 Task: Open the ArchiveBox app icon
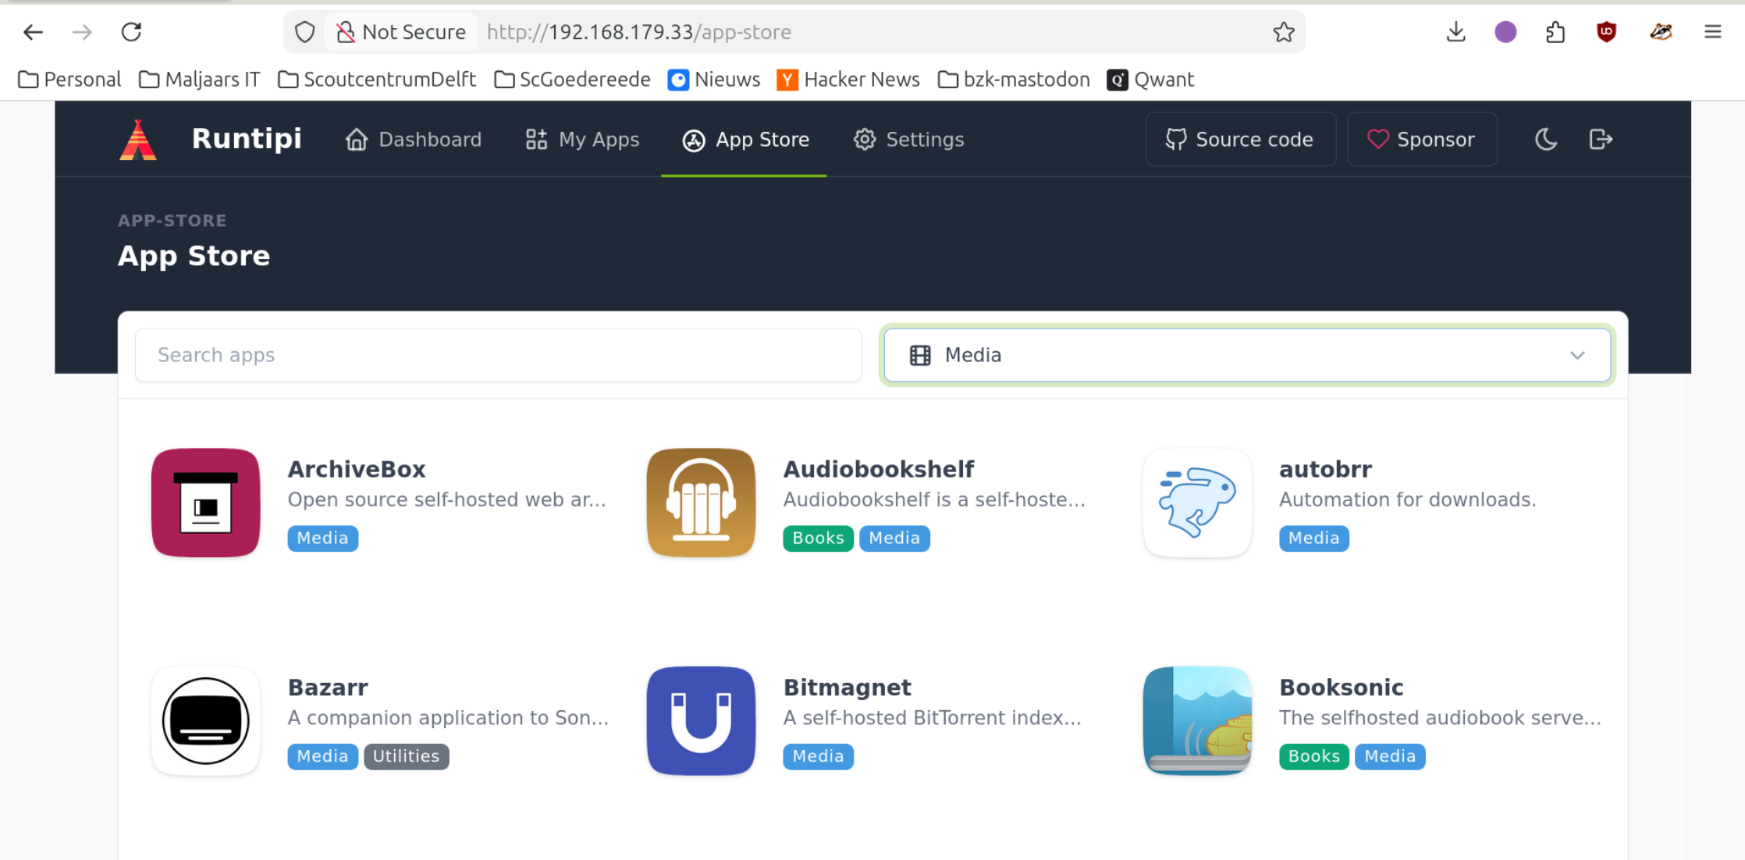coord(205,503)
